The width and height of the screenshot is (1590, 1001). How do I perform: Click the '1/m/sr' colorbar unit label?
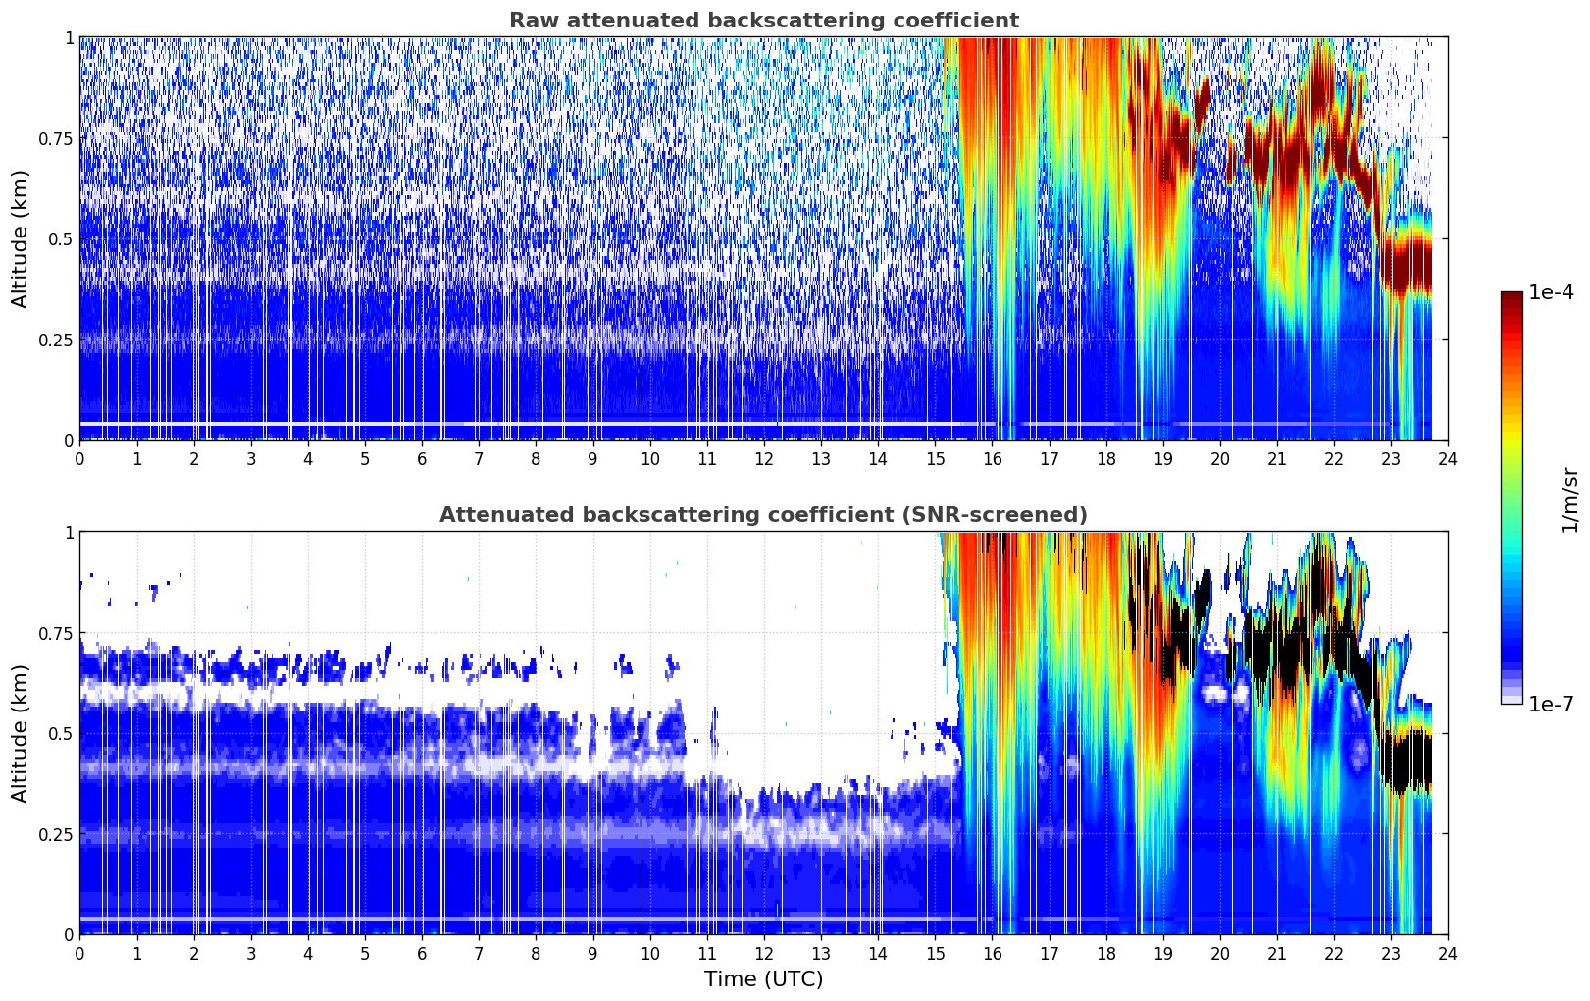pyautogui.click(x=1569, y=499)
